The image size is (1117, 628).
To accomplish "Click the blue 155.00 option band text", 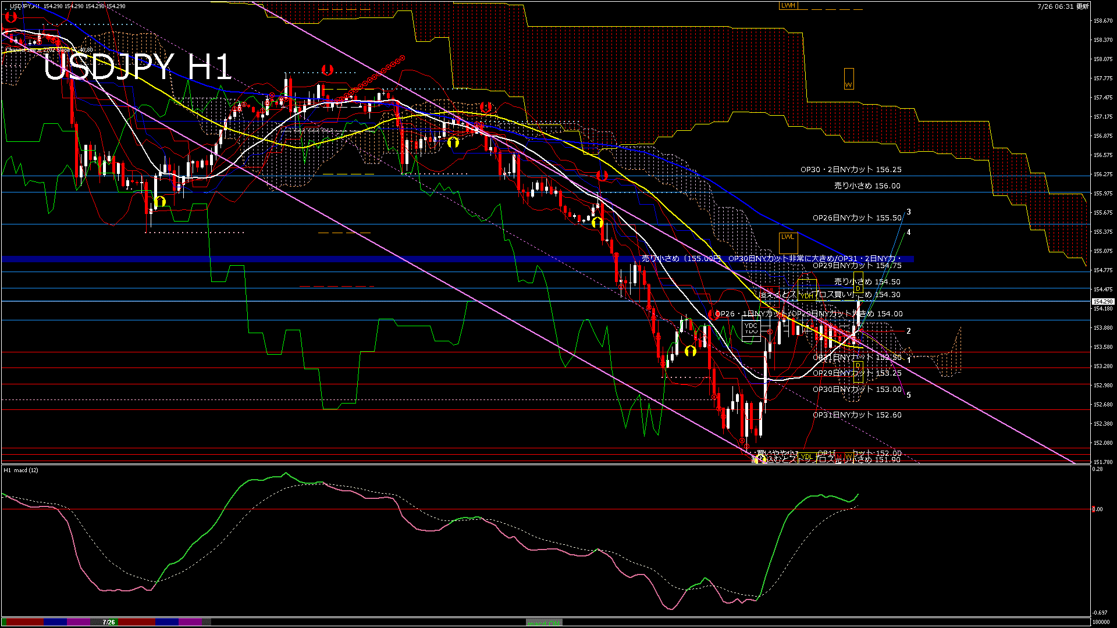I will click(x=771, y=259).
